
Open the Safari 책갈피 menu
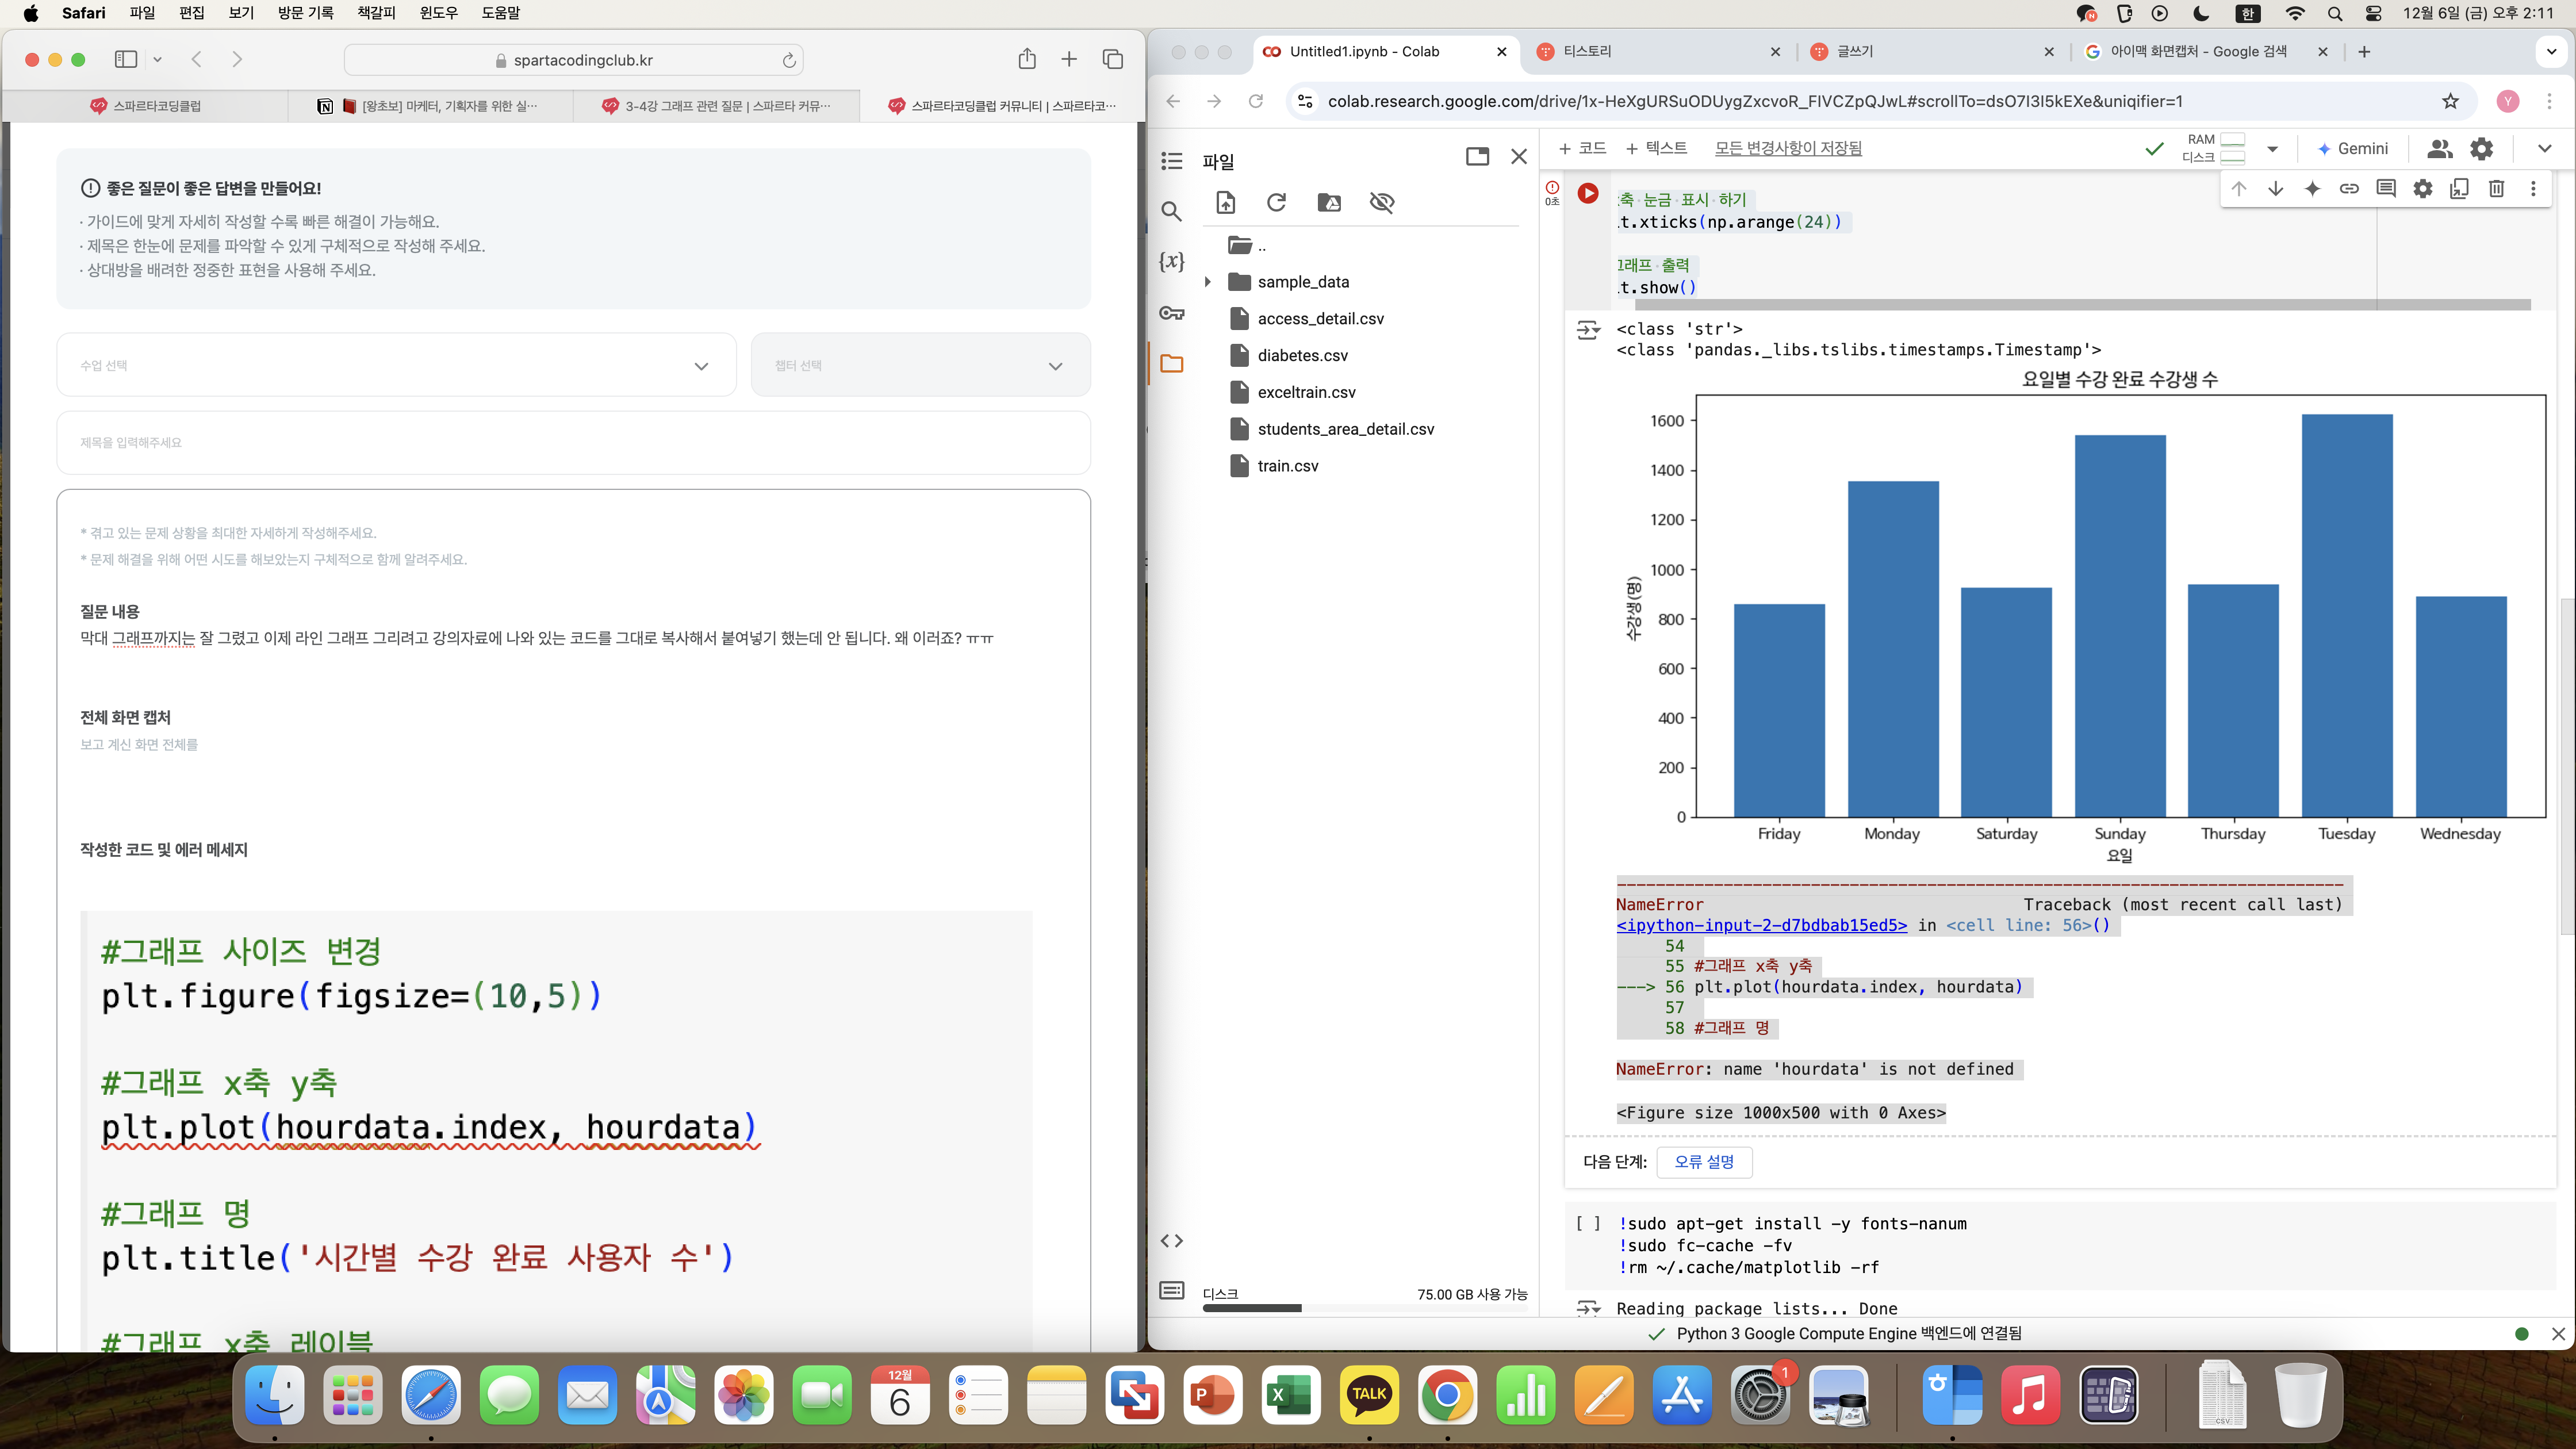click(376, 13)
